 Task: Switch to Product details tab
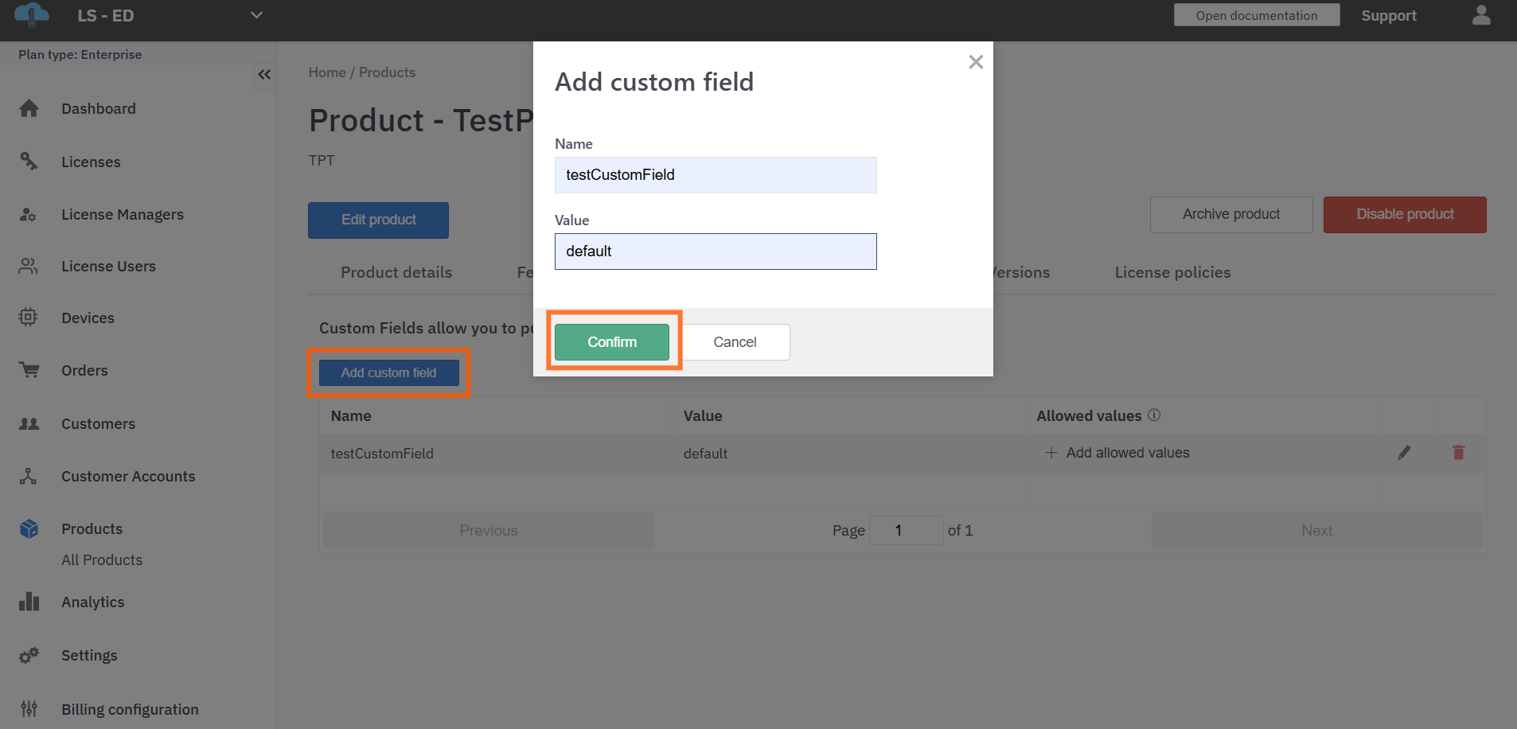[x=396, y=272]
